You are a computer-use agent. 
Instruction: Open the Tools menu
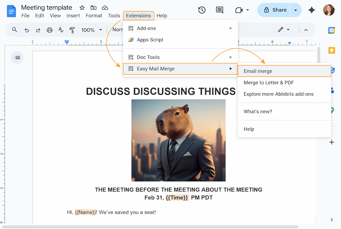point(114,16)
